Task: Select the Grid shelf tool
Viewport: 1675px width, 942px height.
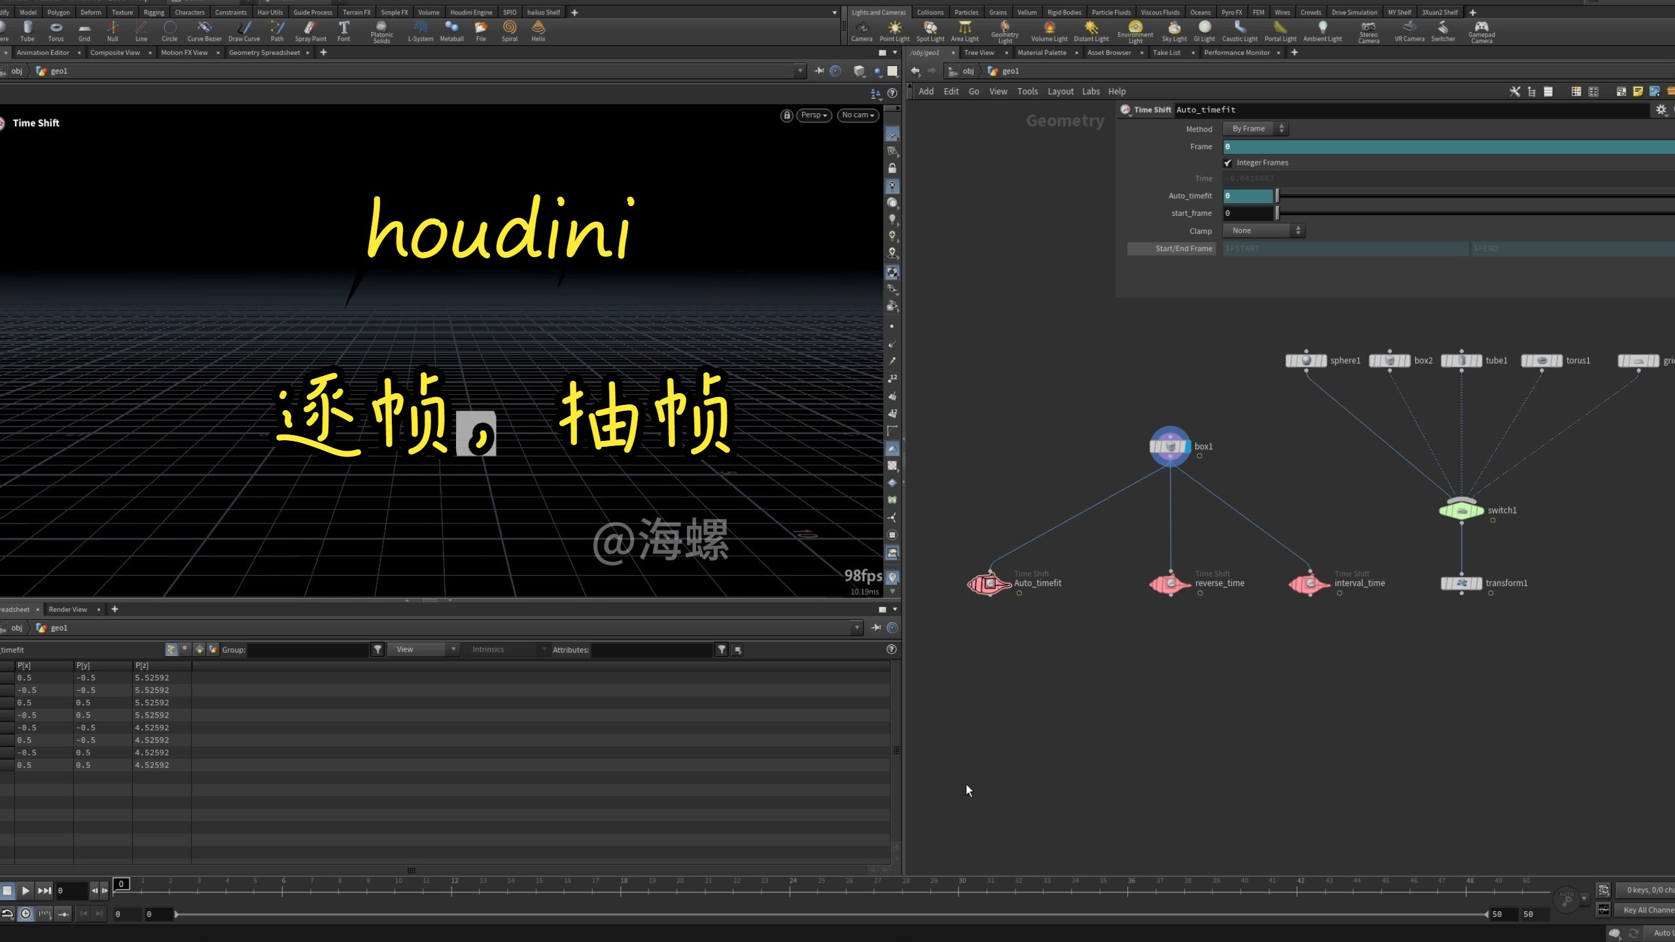Action: [x=84, y=31]
